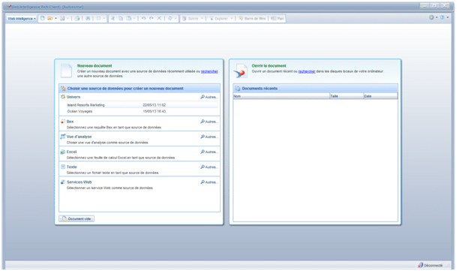Viewport: 457px width, 271px height.
Task: Click Autres next to Texte
Action: [209, 167]
